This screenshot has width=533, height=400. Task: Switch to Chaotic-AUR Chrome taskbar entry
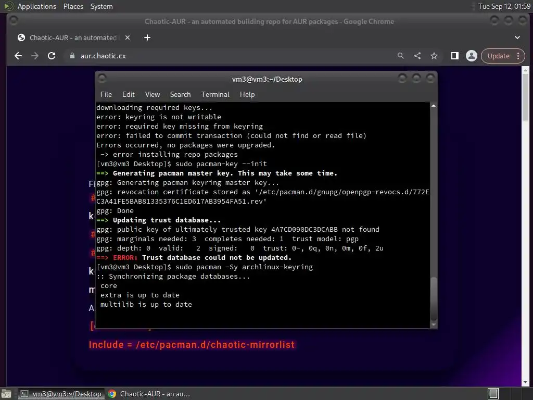click(x=149, y=394)
